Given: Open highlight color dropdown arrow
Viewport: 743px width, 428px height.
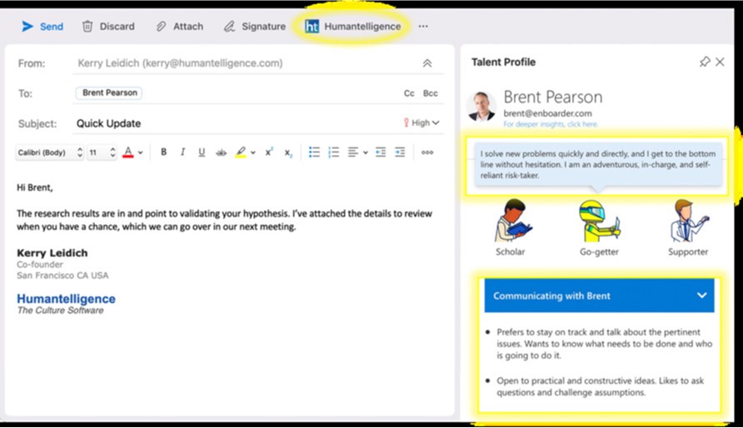Looking at the screenshot, I should click(x=253, y=153).
